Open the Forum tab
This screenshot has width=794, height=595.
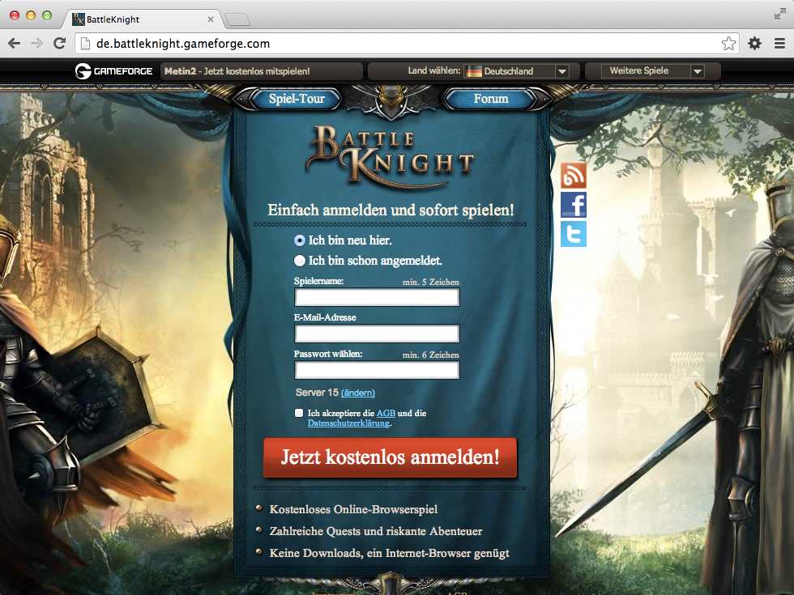(x=491, y=99)
